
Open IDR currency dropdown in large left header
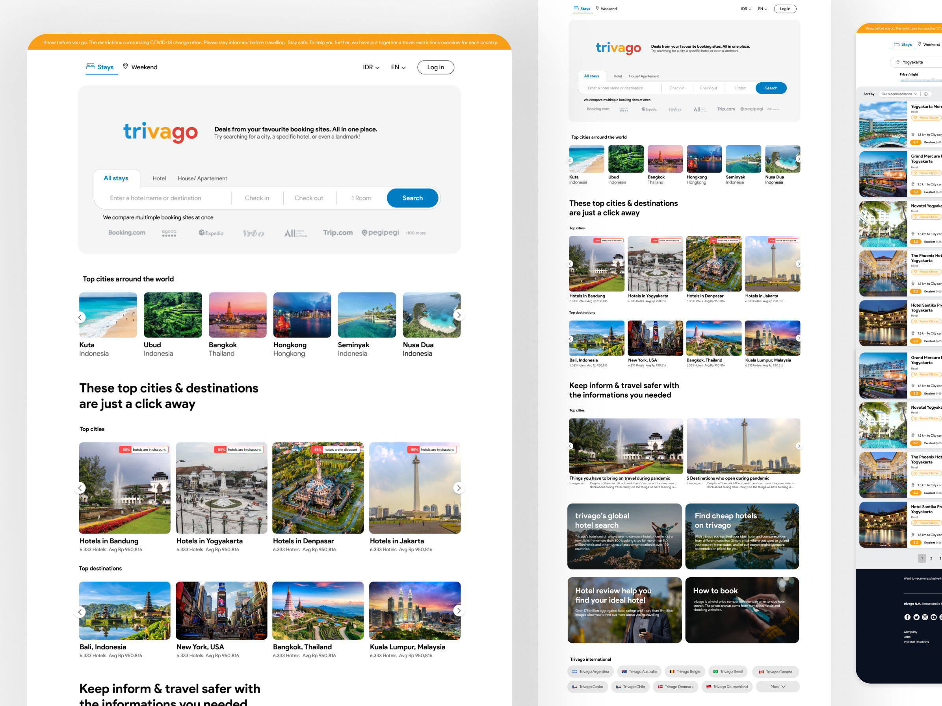[x=371, y=67]
